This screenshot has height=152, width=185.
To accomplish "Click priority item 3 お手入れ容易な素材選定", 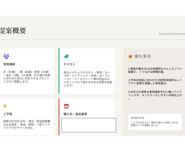I will click(x=155, y=95).
